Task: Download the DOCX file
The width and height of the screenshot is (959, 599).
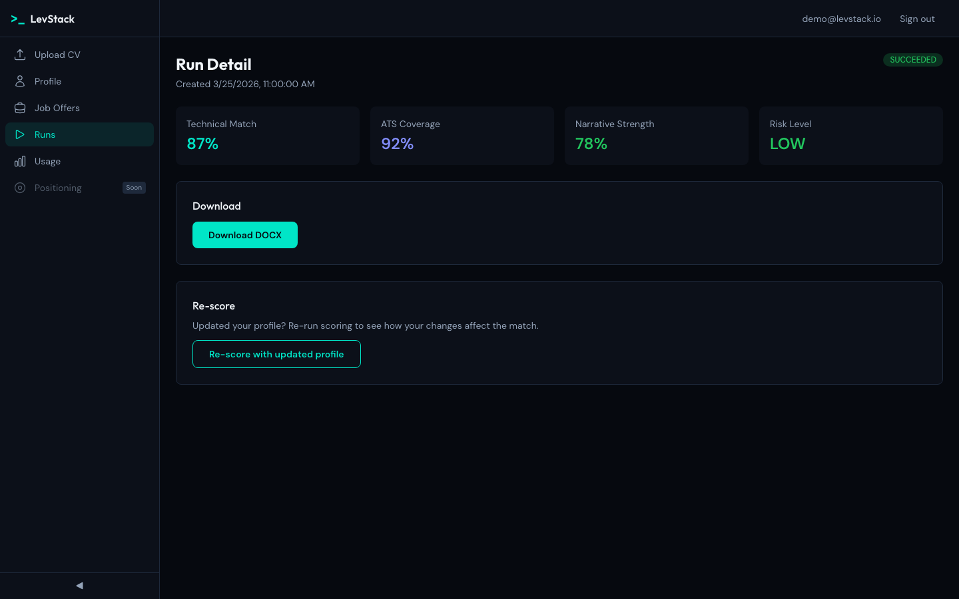Action: (245, 235)
